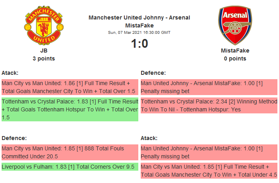Click the 1:0 match score
This screenshot has height=183, width=279.
(x=139, y=43)
